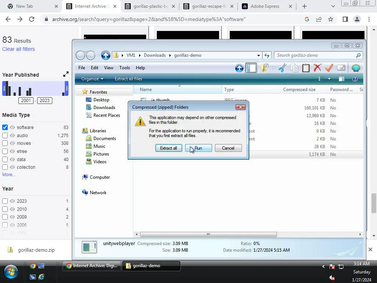Viewport: 377px width, 283px height.
Task: Open the Tools menu
Action: tap(124, 68)
